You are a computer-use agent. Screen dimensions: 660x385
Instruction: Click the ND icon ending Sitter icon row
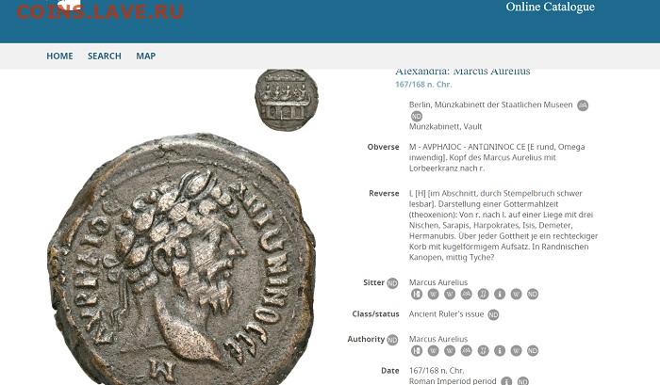click(x=533, y=295)
